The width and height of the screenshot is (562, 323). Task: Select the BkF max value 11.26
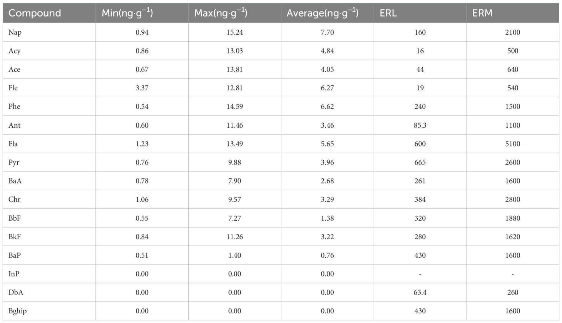coord(234,237)
